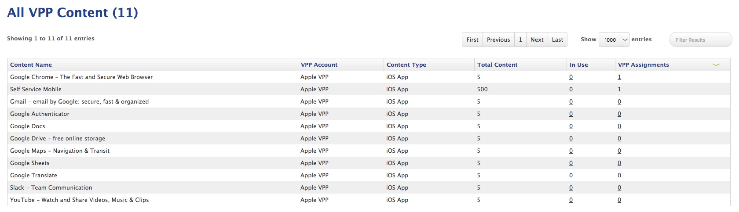This screenshot has width=739, height=212.
Task: Open VPP Assignments link for Gmail row
Action: point(619,101)
